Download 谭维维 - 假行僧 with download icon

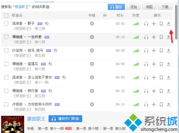pos(169,91)
